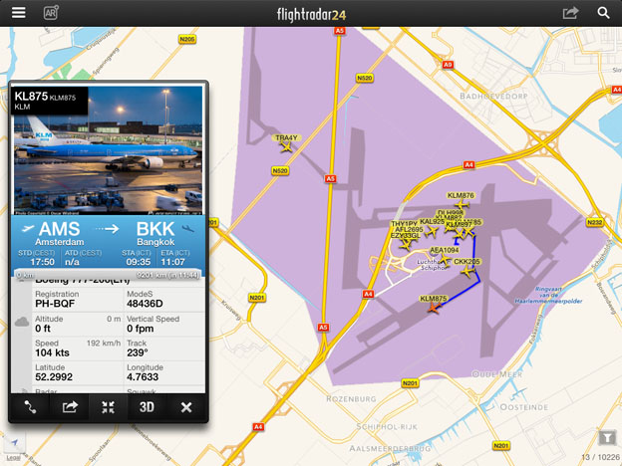Select the orange KLM875 aircraft
Image resolution: width=622 pixels, height=466 pixels.
coord(434,308)
